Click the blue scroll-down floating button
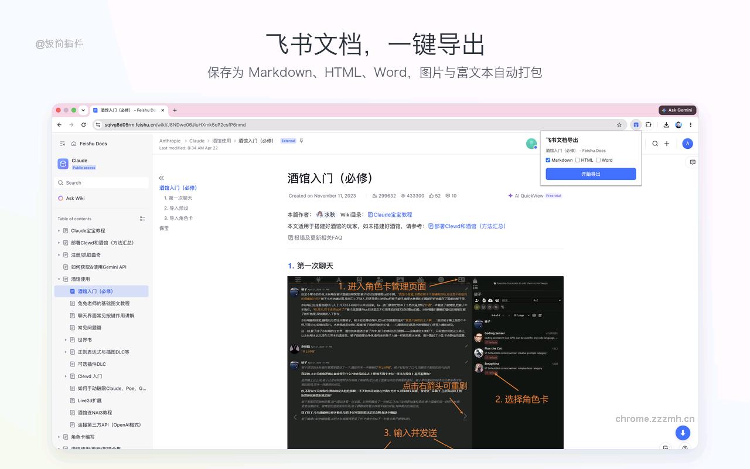The height and width of the screenshot is (469, 750). pos(683,433)
